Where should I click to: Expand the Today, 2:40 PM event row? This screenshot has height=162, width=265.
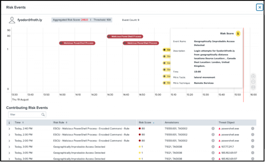click(9, 129)
